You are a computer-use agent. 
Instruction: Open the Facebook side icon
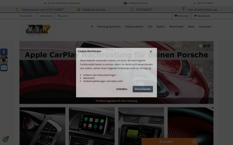[x=4, y=52]
